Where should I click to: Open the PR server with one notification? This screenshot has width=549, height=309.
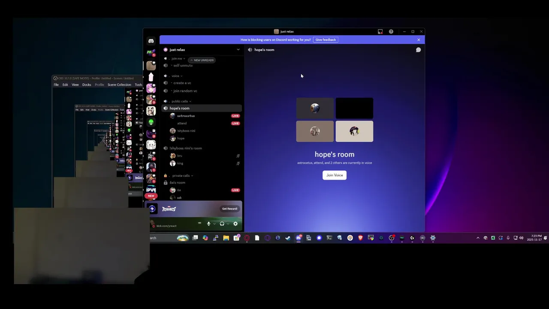coord(151,52)
